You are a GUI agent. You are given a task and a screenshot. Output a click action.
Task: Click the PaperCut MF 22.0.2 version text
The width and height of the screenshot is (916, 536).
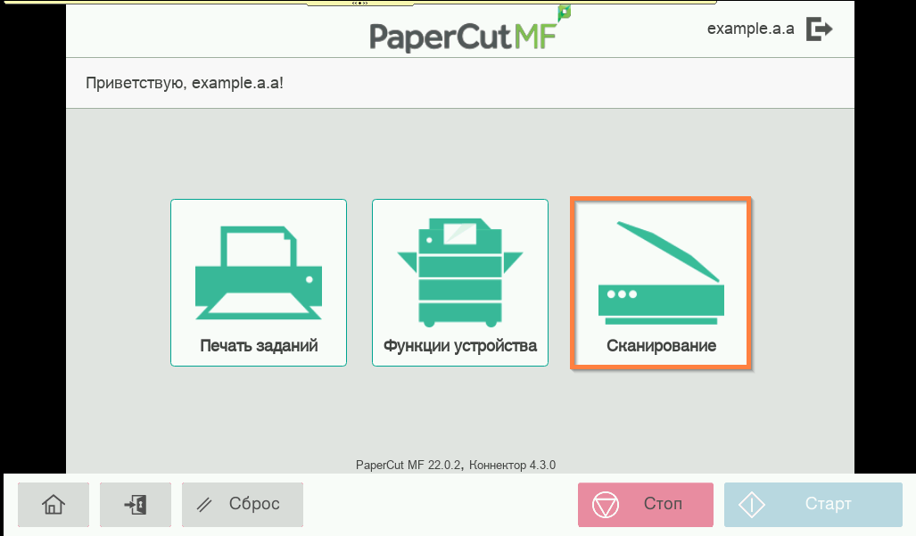click(455, 465)
